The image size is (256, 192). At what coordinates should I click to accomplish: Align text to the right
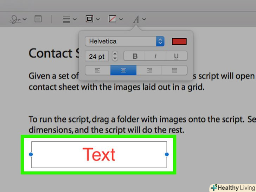(x=149, y=70)
